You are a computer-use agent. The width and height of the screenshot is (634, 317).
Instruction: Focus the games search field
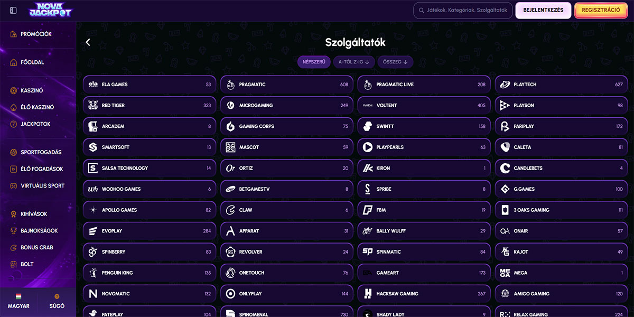tap(466, 11)
